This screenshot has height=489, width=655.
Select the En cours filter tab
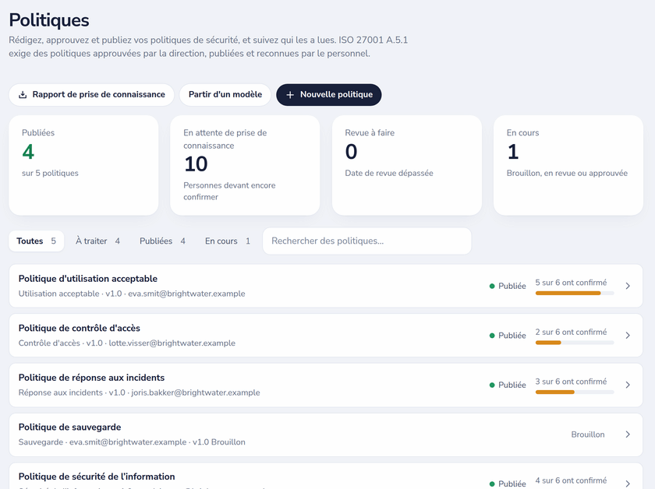point(228,241)
